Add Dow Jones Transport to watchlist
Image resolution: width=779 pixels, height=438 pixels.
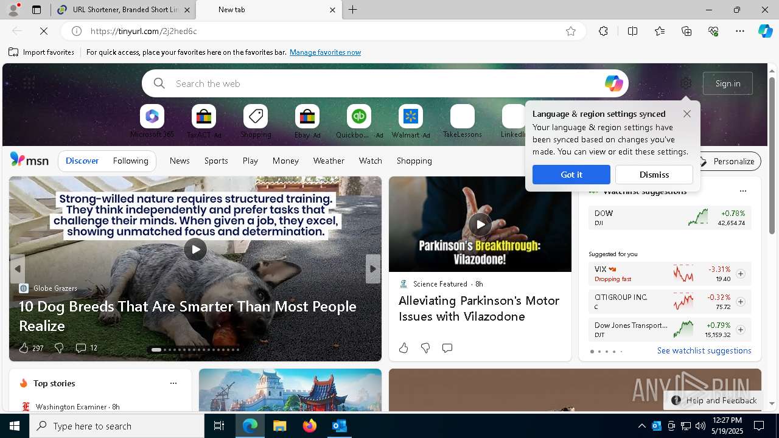[x=740, y=330]
